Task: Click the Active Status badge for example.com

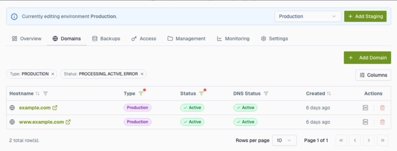Action: tap(192, 108)
